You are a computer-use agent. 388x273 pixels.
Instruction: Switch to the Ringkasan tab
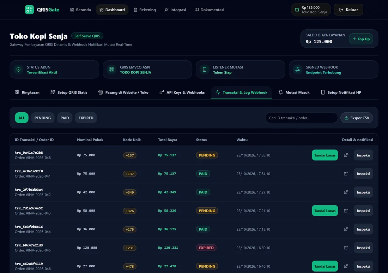27,93
